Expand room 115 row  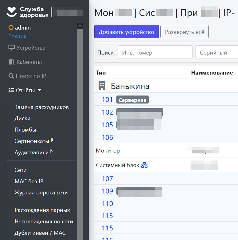107,228
